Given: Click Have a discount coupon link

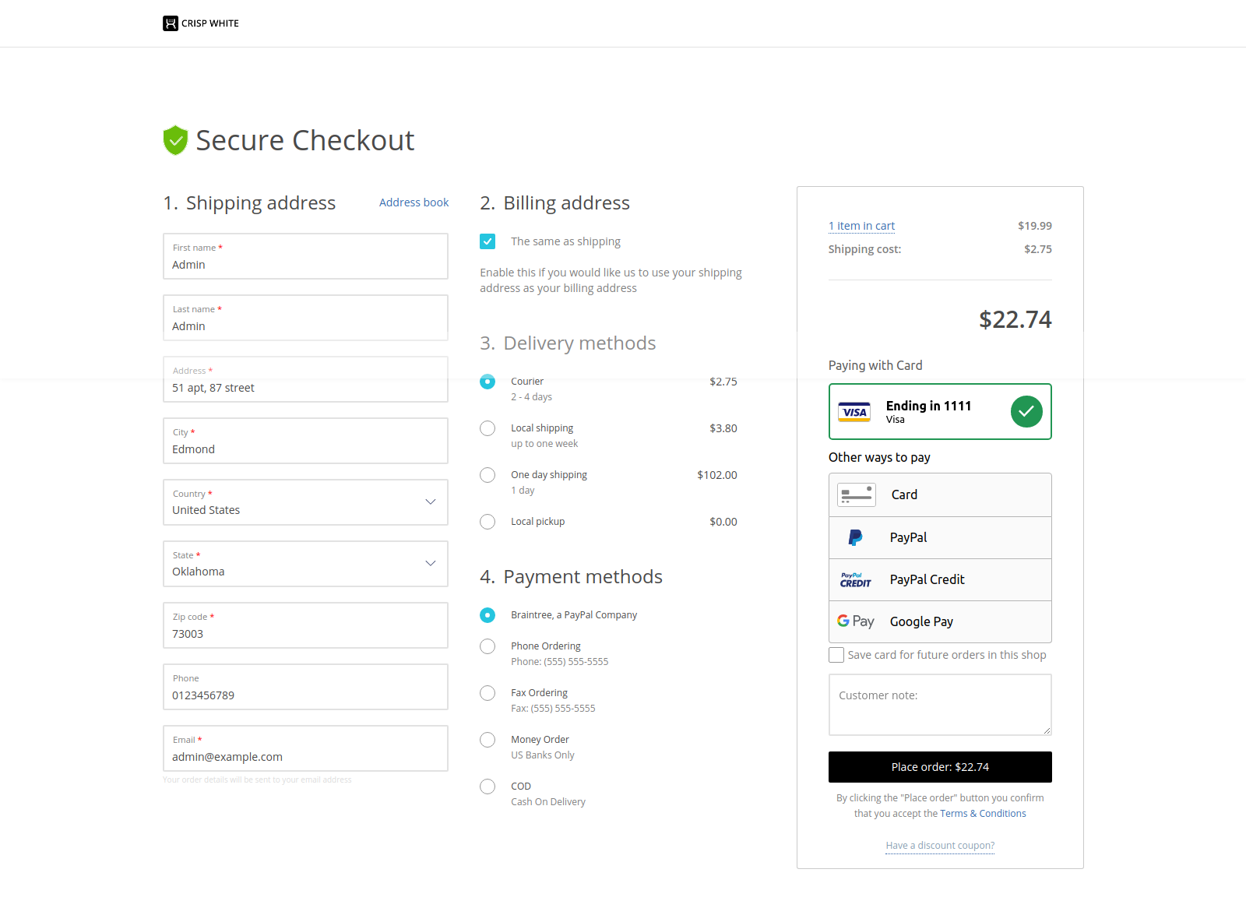Looking at the screenshot, I should [939, 845].
